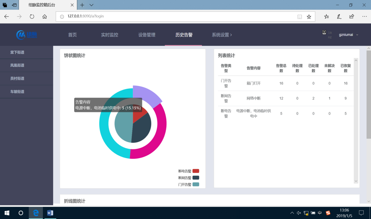
Task: Open the 凤凰街道 sidebar link
Action: click(x=17, y=65)
